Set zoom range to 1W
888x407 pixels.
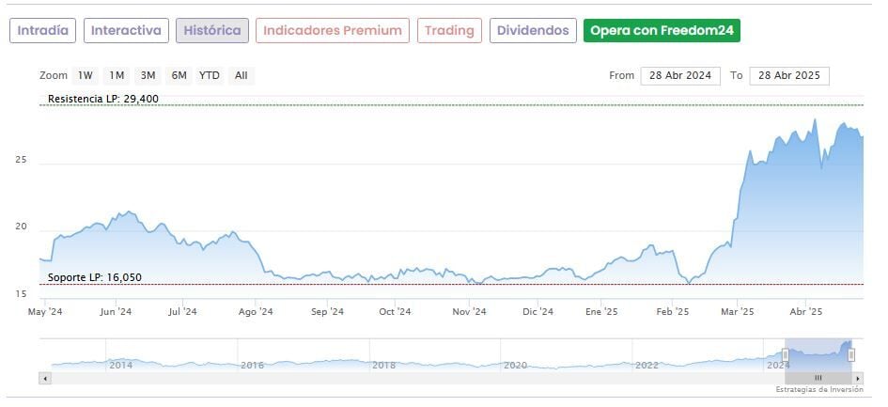click(86, 75)
